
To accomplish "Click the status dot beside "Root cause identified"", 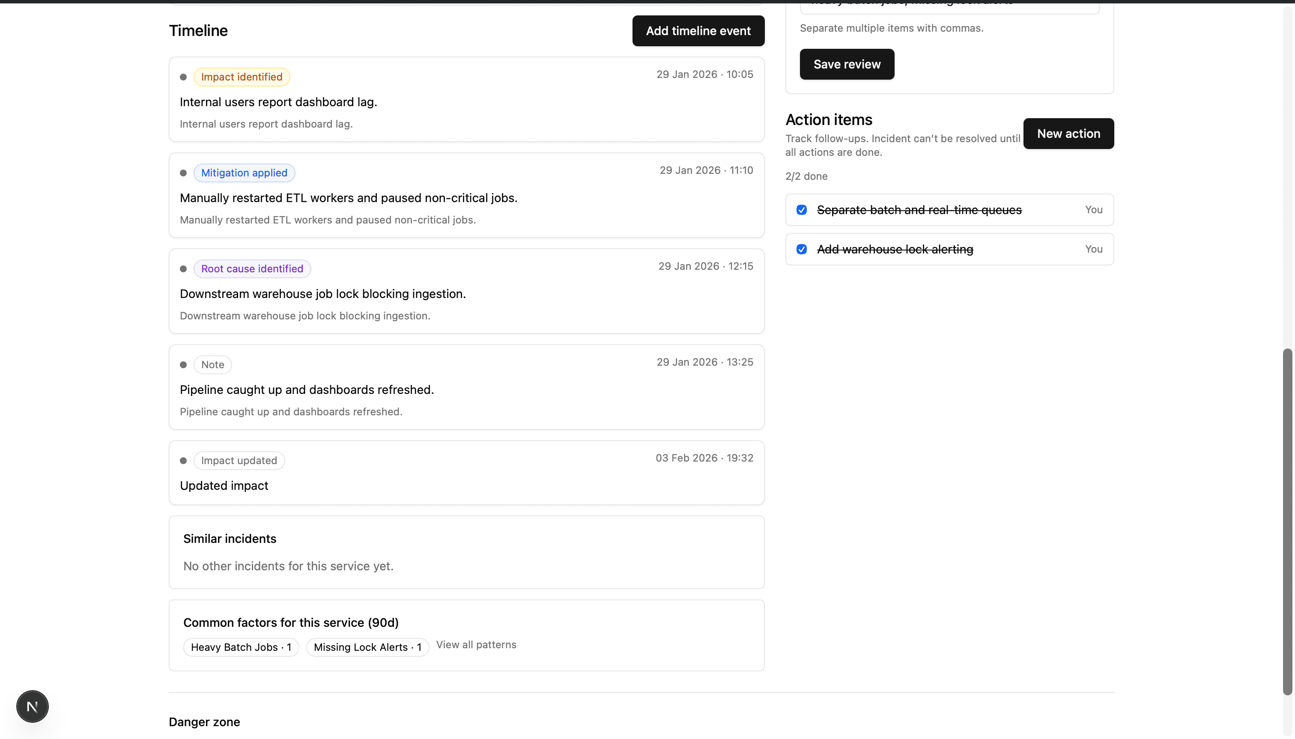I will pos(184,268).
